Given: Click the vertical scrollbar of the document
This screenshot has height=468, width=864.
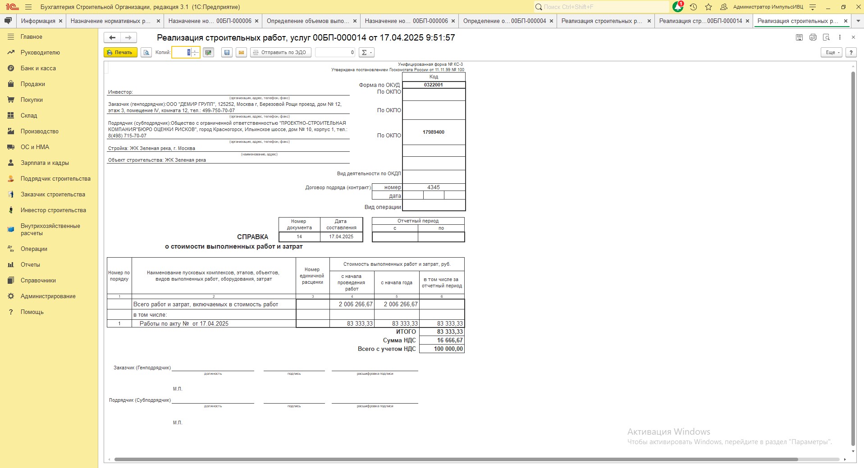Looking at the screenshot, I should coord(853,259).
